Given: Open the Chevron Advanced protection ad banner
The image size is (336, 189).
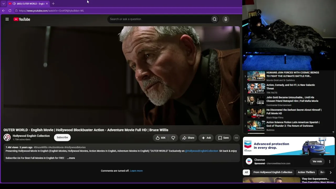Looking at the screenshot, I should pos(289,146).
